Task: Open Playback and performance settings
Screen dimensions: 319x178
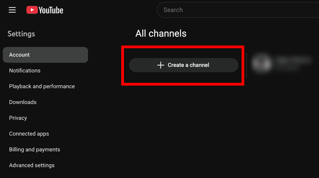Action: pos(42,86)
